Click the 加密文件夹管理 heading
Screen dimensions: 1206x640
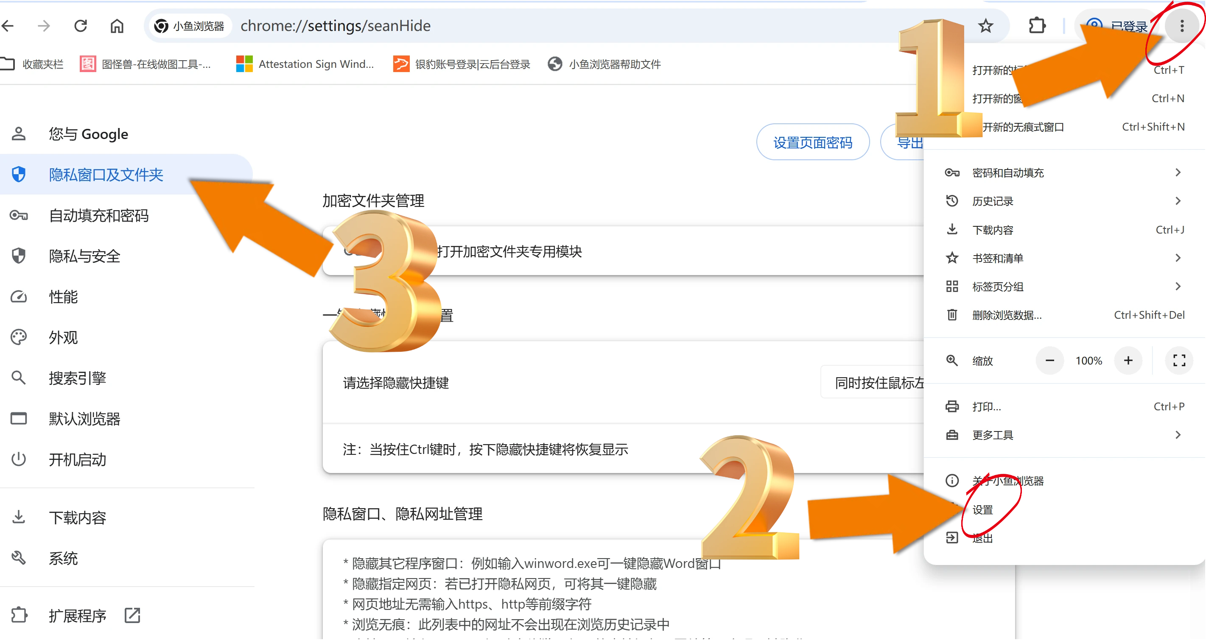click(x=373, y=201)
